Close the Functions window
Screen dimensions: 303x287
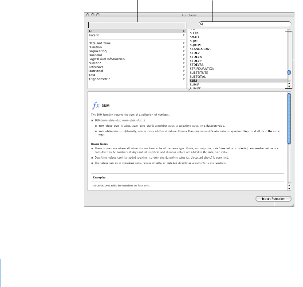[x=87, y=15]
